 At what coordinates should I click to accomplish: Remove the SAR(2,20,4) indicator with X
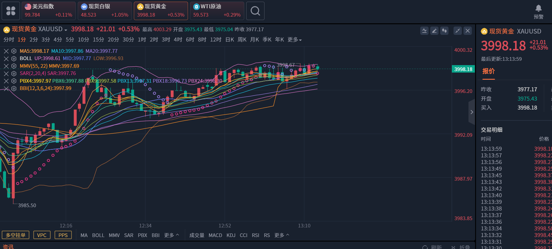click(6, 73)
